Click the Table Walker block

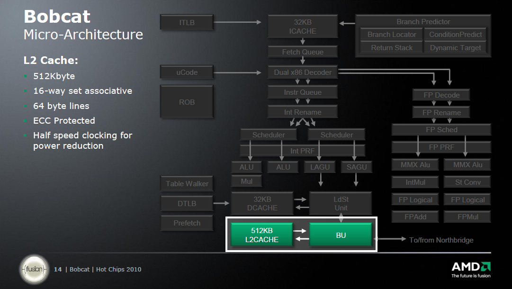pos(187,184)
